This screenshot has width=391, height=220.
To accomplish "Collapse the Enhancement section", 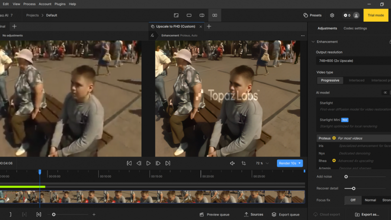I will point(313,42).
